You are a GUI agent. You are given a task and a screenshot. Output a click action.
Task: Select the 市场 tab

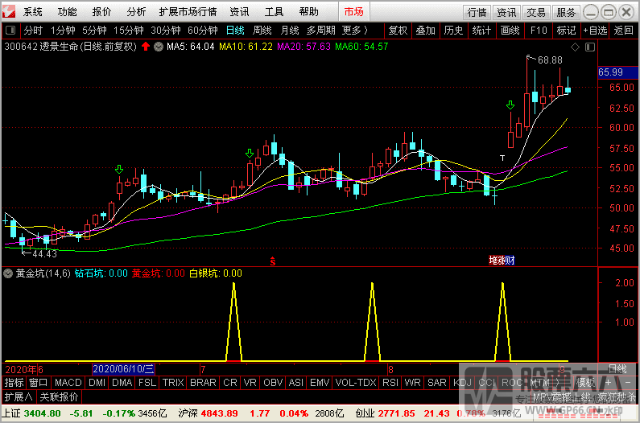(354, 12)
